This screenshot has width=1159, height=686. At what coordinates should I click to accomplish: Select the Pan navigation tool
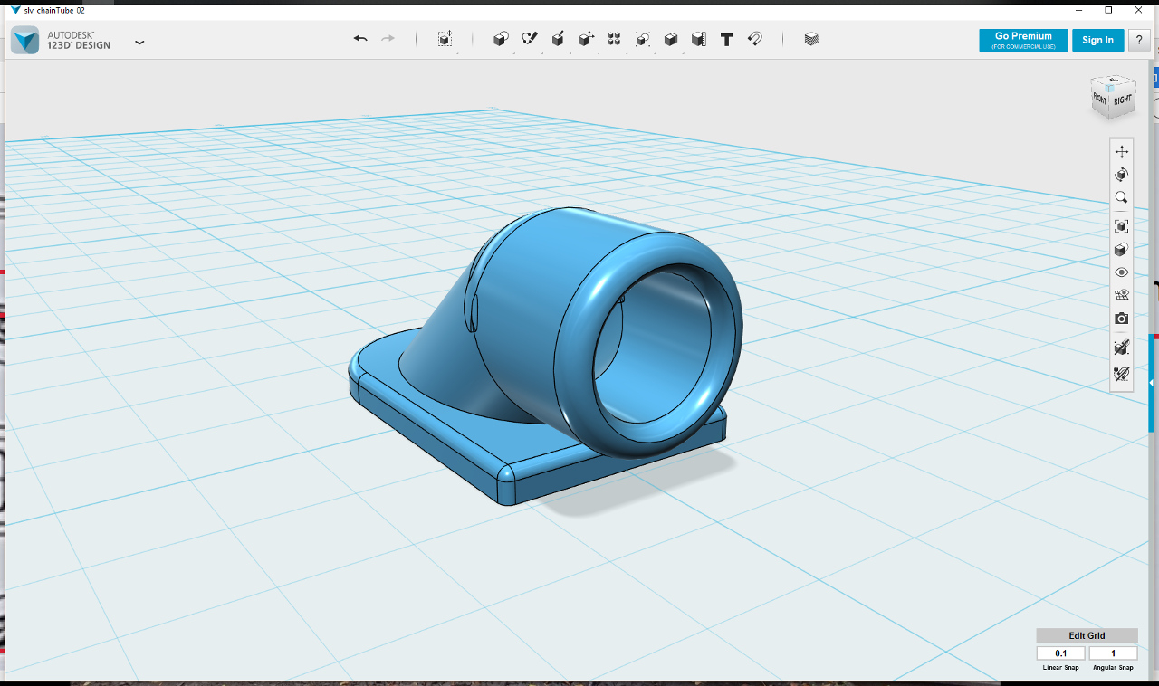(1122, 151)
